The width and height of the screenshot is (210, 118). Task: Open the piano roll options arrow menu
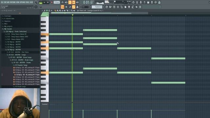click(x=42, y=10)
